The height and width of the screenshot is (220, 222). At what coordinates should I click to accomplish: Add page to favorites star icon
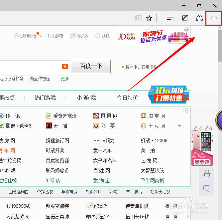click(149, 18)
